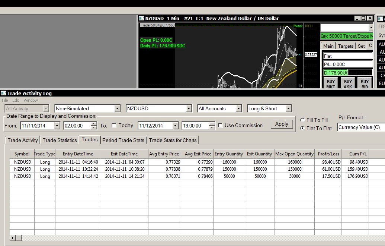Image resolution: width=385 pixels, height=246 pixels.
Task: Toggle the Use Commission checkbox
Action: pyautogui.click(x=221, y=126)
